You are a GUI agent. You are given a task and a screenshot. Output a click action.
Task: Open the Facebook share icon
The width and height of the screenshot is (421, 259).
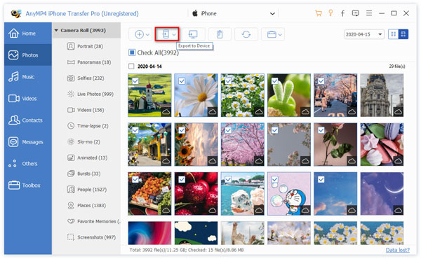342,13
